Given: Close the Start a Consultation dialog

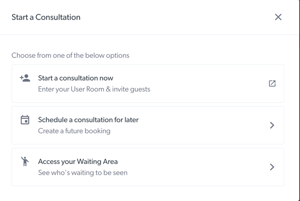Looking at the screenshot, I should 278,17.
